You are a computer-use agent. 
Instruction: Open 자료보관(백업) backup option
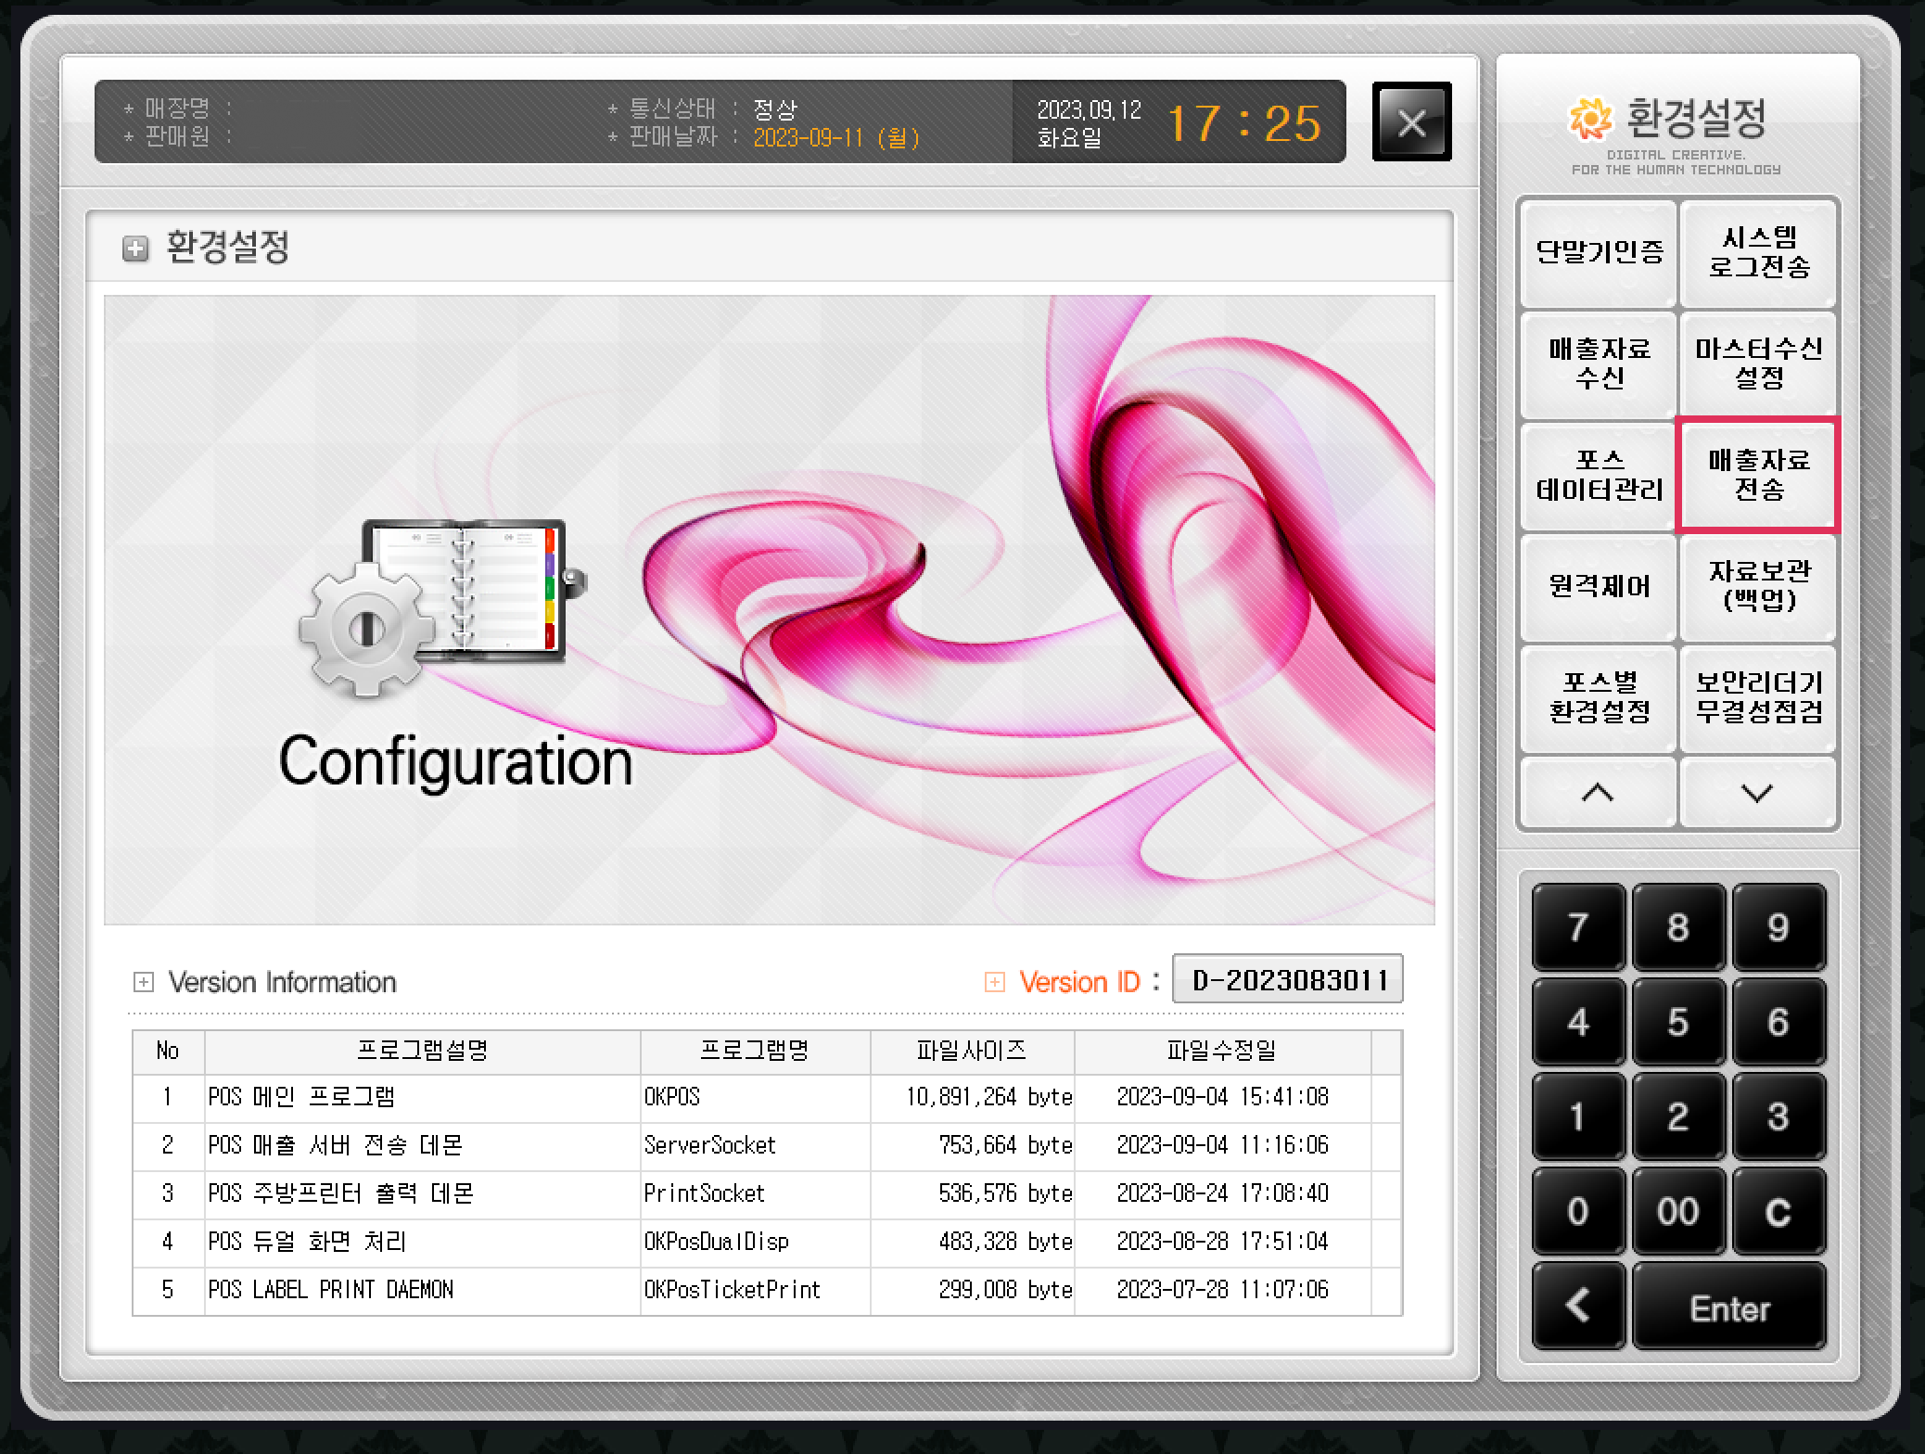coord(1758,586)
